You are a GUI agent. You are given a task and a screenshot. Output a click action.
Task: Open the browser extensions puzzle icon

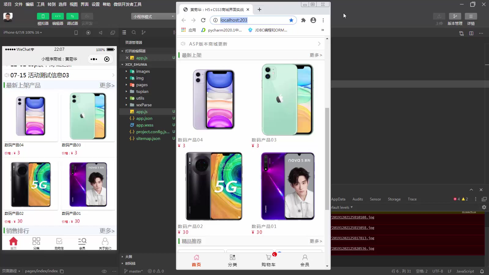pyautogui.click(x=303, y=20)
